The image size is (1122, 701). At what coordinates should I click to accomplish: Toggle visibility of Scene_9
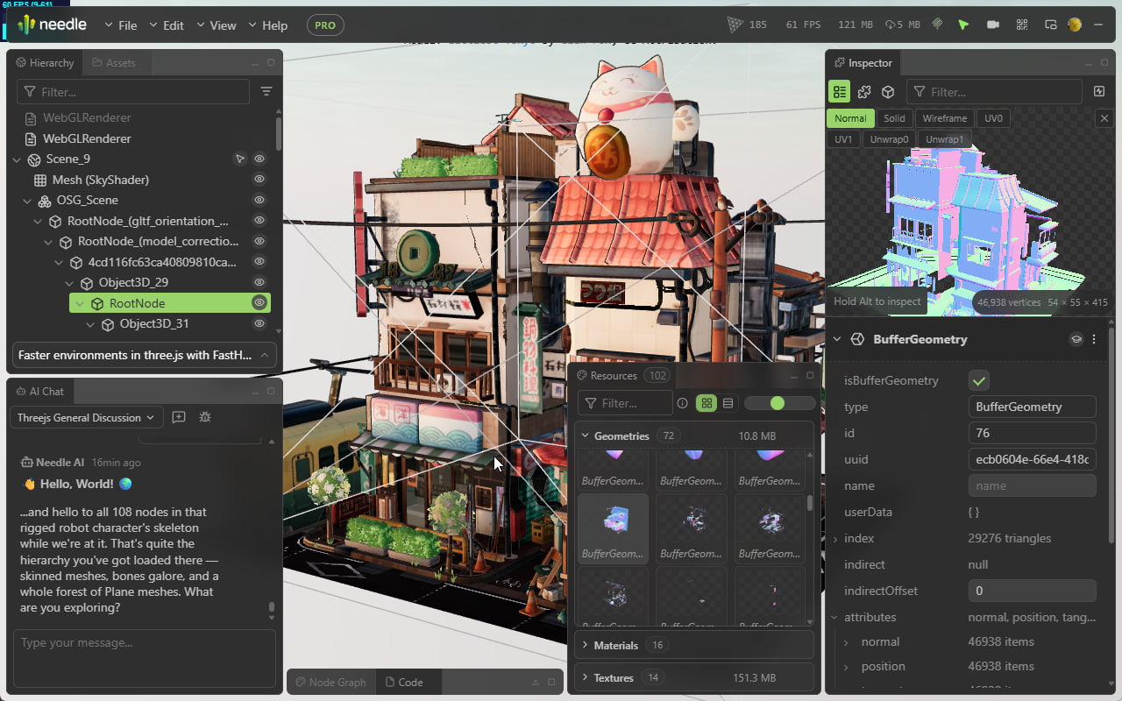click(259, 159)
